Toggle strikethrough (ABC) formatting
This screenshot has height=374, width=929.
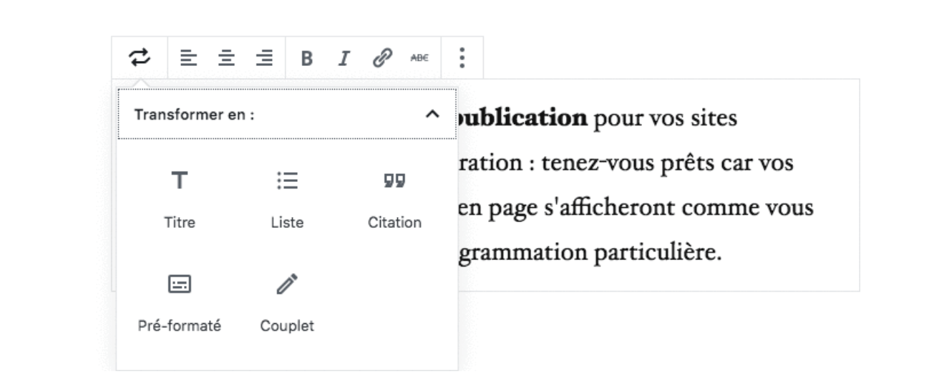coord(419,58)
